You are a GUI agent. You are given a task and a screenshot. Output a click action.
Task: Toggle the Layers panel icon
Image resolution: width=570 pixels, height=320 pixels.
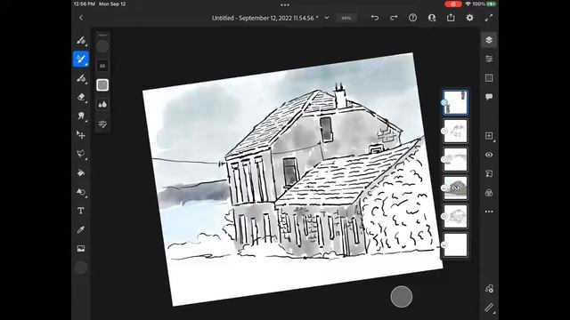(x=489, y=40)
